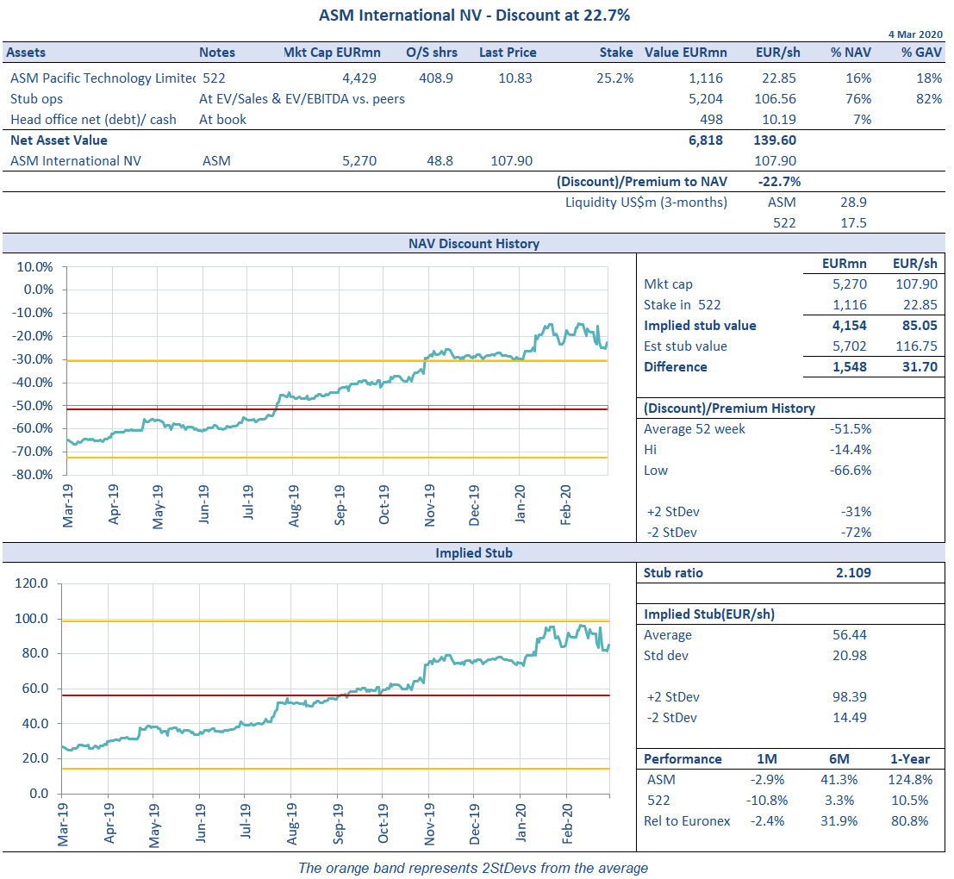Screen dimensions: 954x879
Task: Click the "% GAV" column header
Action: tap(921, 53)
